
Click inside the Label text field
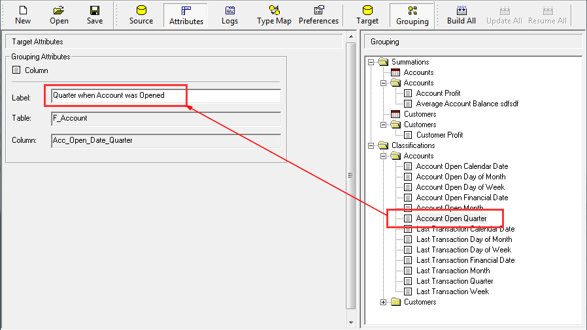[x=166, y=95]
